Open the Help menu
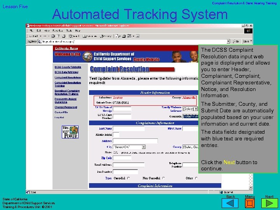The image size is (280, 210). coord(77,31)
